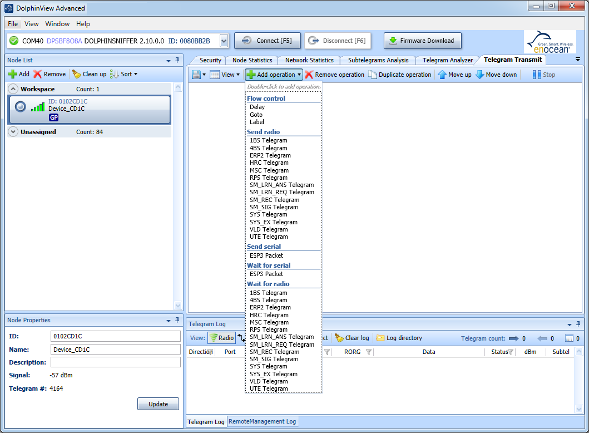Click the Firmware Download button

point(423,41)
